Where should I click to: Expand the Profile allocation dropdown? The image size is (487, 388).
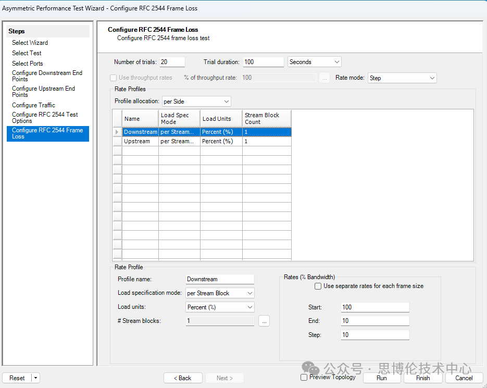coord(196,102)
